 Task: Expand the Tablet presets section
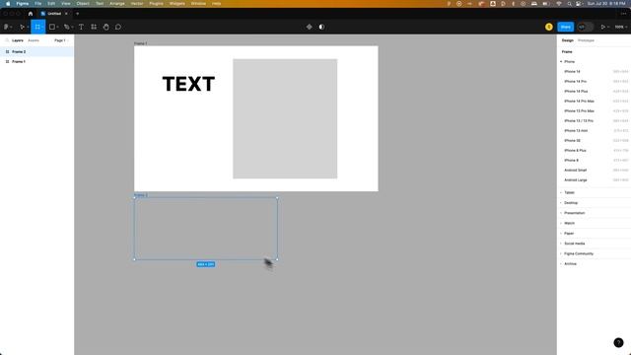[x=561, y=193]
